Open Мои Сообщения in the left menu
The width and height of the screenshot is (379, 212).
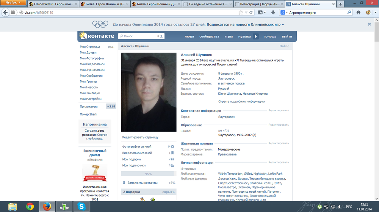click(x=91, y=76)
